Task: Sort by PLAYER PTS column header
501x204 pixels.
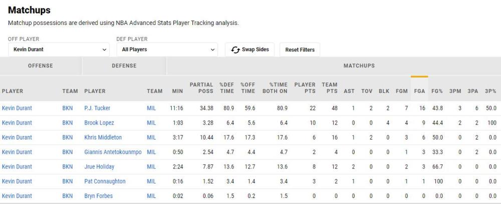Action: tap(305, 87)
